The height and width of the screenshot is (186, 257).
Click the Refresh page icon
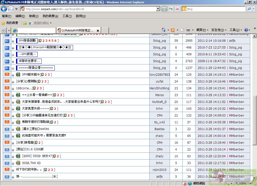click(171, 9)
